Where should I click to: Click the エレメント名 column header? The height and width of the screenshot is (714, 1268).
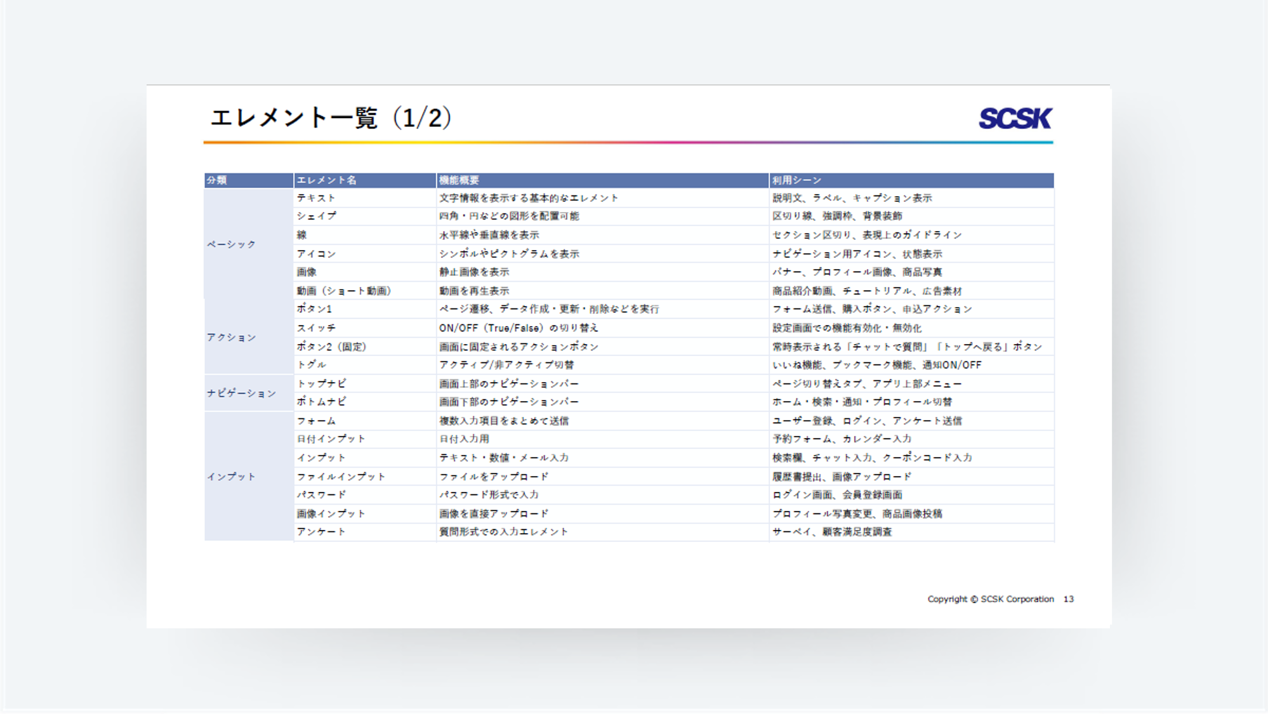point(327,180)
